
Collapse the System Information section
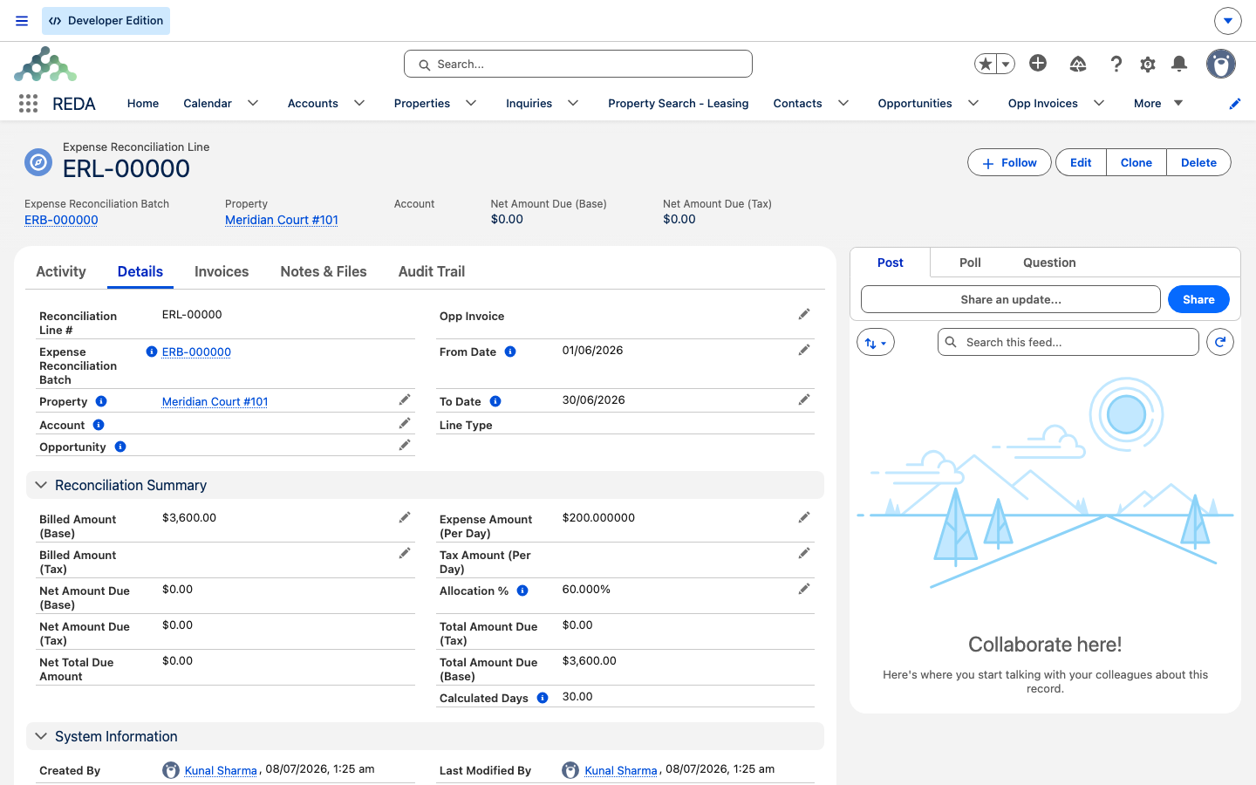coord(41,736)
